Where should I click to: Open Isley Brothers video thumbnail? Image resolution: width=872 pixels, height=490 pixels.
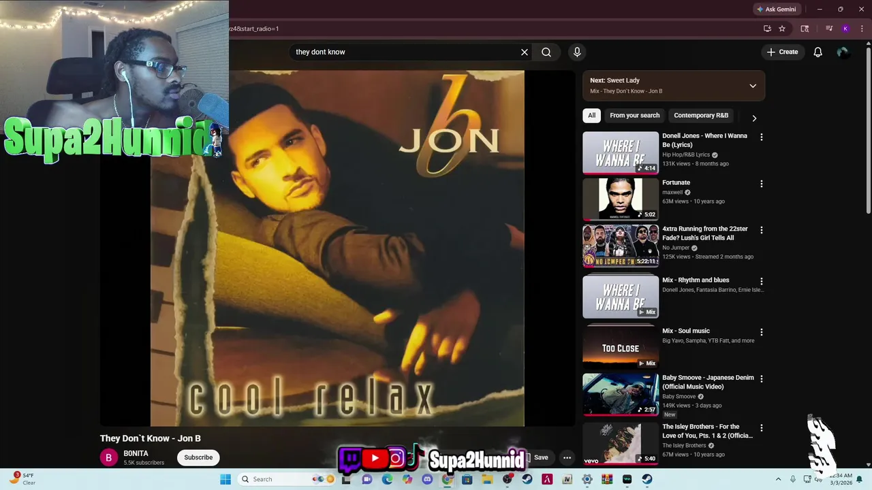621,444
